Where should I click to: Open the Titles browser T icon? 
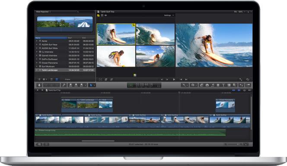tap(223, 85)
